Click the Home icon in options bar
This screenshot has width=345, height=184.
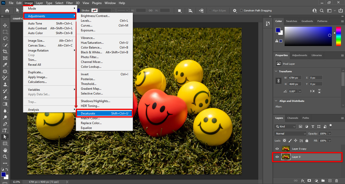pyautogui.click(x=7, y=11)
